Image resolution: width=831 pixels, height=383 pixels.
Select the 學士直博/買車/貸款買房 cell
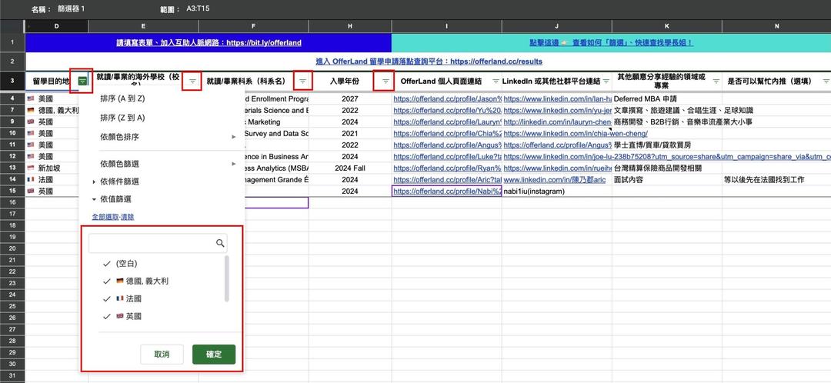(x=666, y=145)
